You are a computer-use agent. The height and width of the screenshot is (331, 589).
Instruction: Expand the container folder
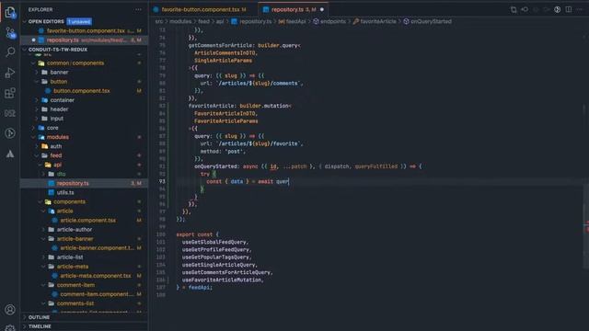tap(62, 100)
